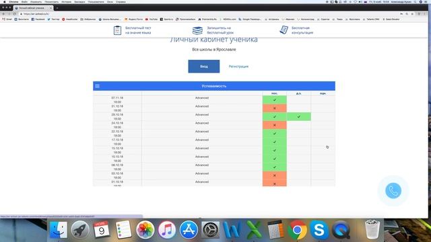Open QuickTime Player from the dock

341,230
